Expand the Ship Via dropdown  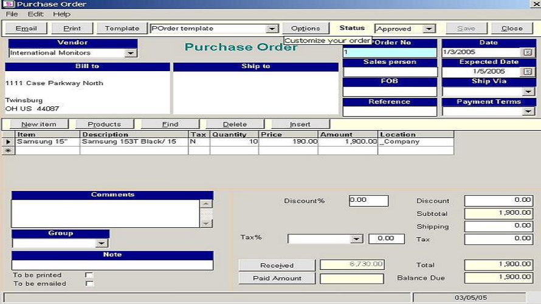coord(528,92)
